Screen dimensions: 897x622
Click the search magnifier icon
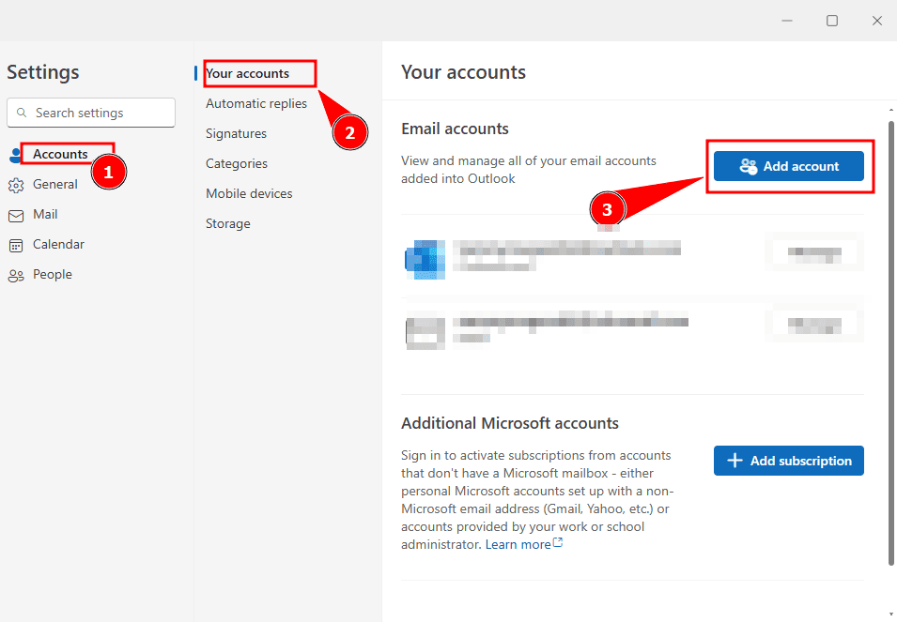(22, 113)
